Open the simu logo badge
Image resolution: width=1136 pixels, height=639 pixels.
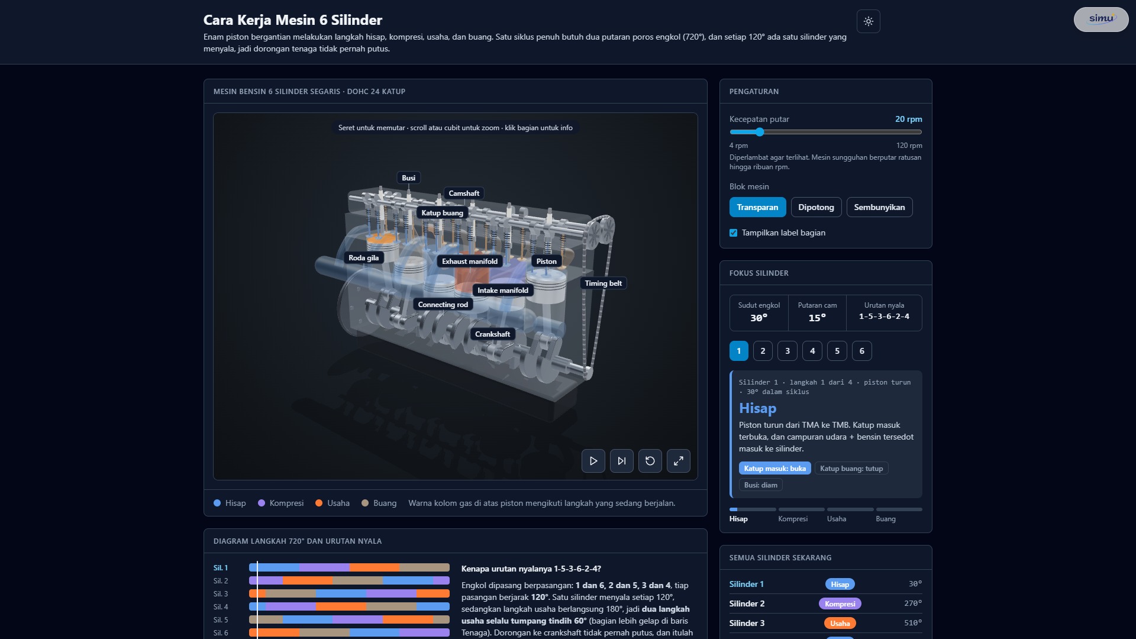pos(1100,19)
